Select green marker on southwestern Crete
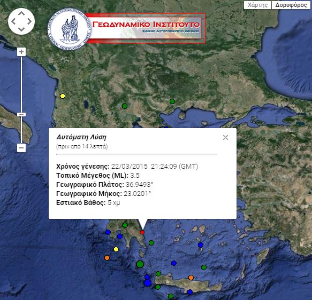Screen dimensions: 312x300 (158, 287)
